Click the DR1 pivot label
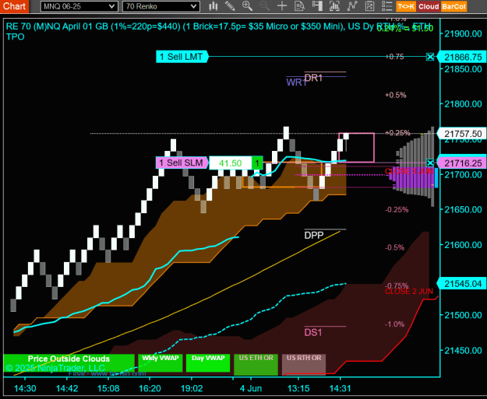This screenshot has height=399, width=487. click(313, 78)
